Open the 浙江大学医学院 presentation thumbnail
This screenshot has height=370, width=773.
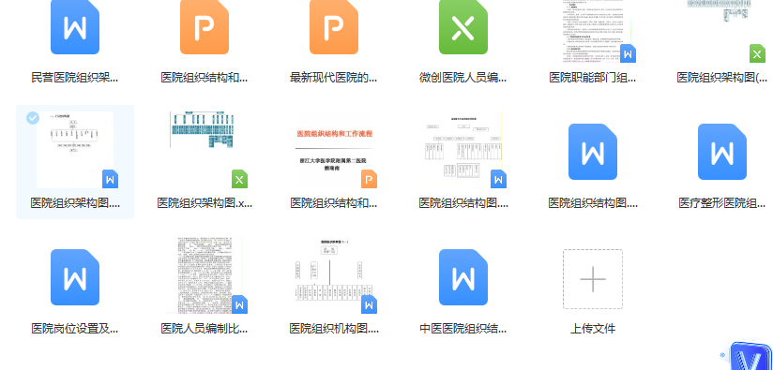pyautogui.click(x=334, y=150)
